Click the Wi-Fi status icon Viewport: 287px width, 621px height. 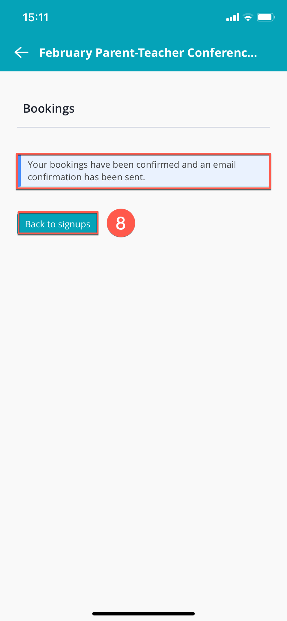tap(248, 17)
